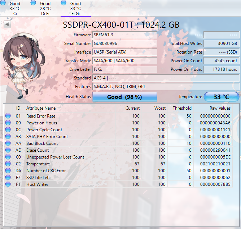Click the Worst column header
This screenshot has width=241, height=229.
pos(160,108)
